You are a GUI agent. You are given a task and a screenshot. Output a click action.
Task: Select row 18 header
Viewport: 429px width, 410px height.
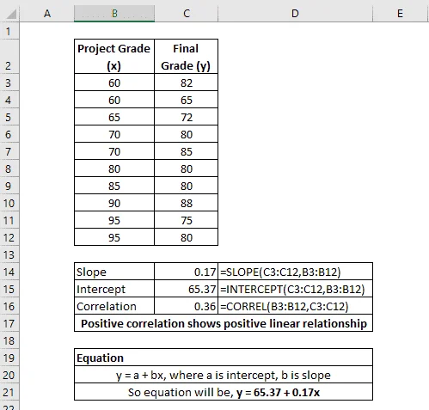[9, 340]
